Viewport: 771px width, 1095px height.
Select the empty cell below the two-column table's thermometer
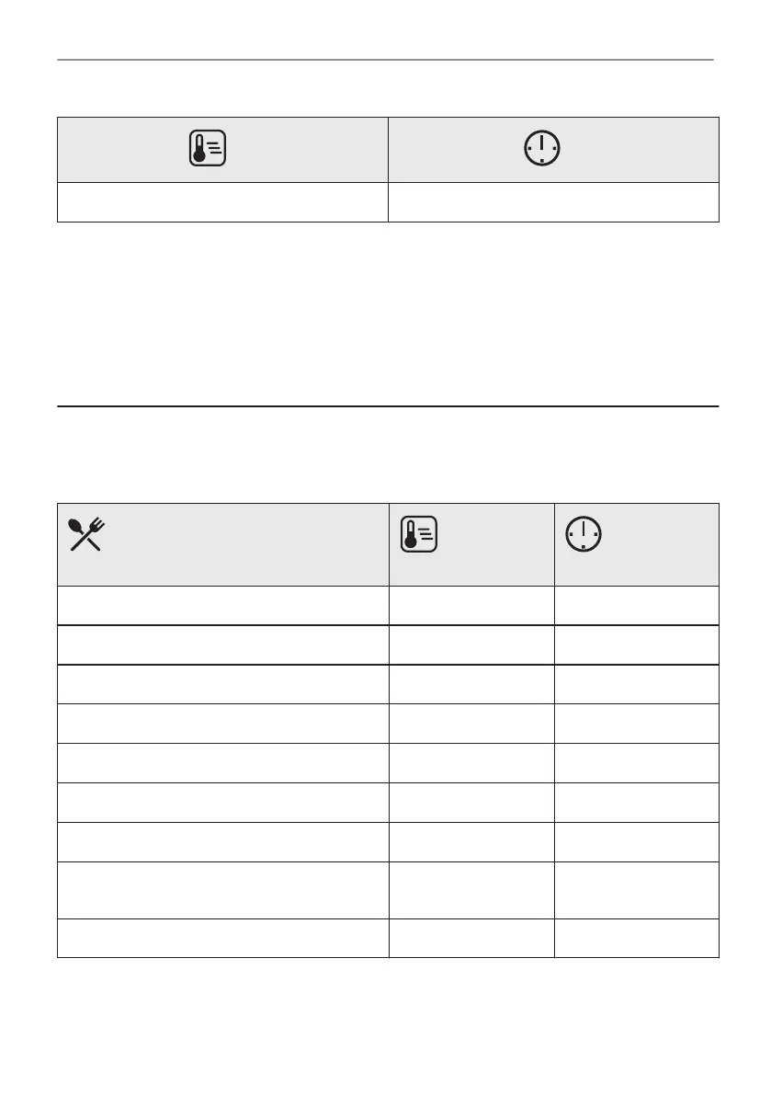coord(222,202)
